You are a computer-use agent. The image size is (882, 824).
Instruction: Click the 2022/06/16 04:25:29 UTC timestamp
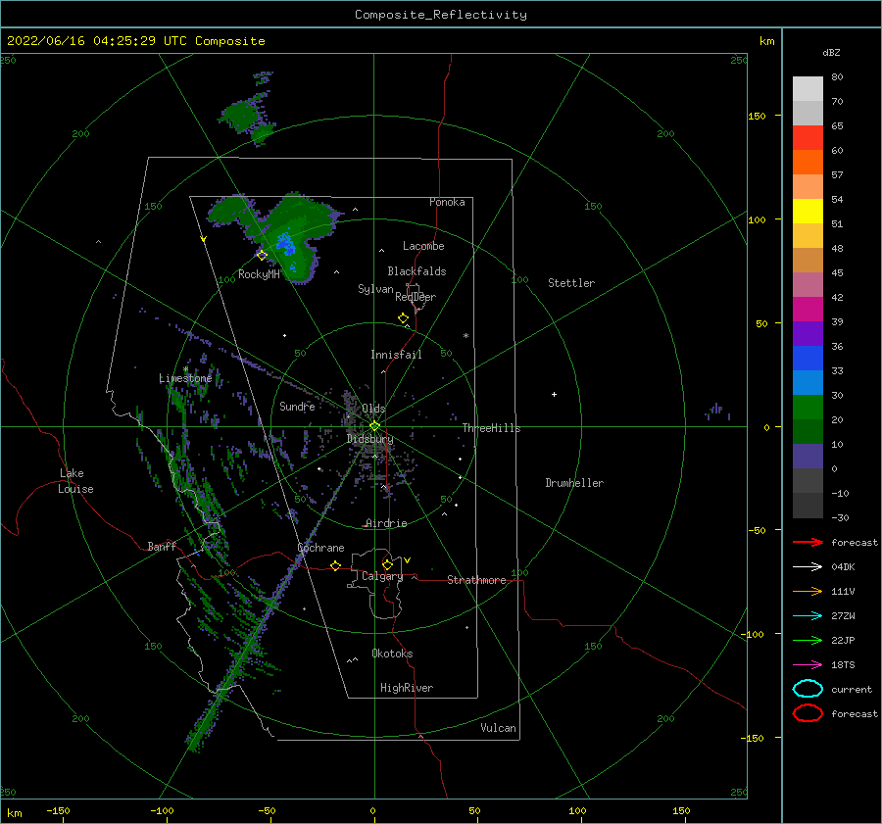[x=96, y=41]
